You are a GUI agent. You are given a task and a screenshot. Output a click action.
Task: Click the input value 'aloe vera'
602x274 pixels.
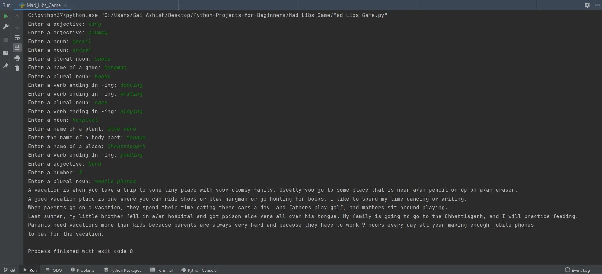pyautogui.click(x=122, y=129)
